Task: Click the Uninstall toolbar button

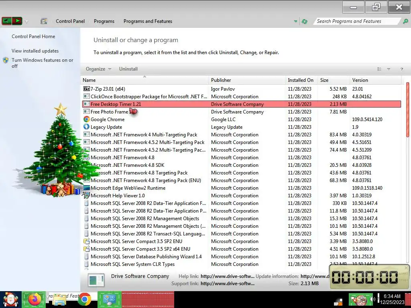Action: [128, 69]
